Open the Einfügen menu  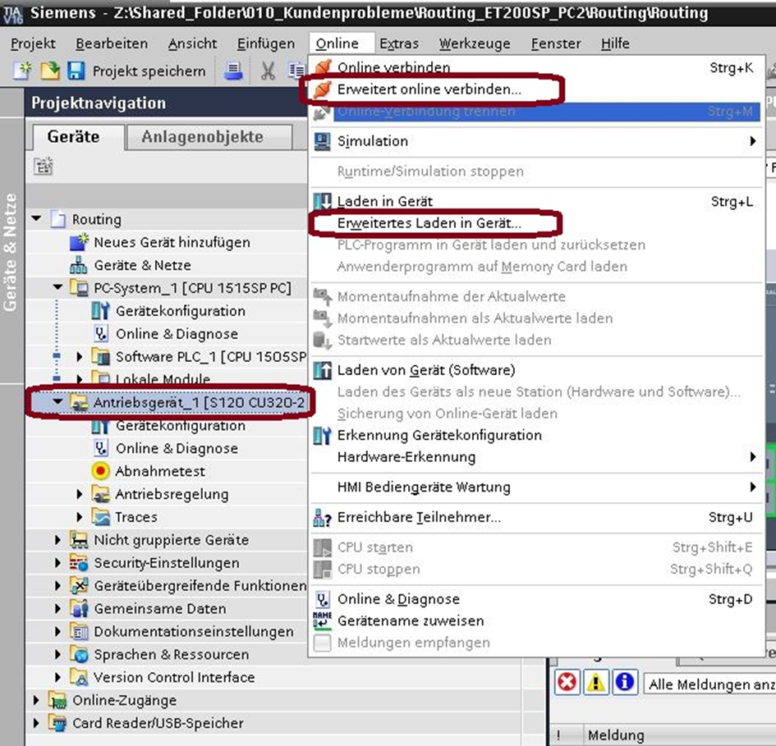[x=266, y=43]
